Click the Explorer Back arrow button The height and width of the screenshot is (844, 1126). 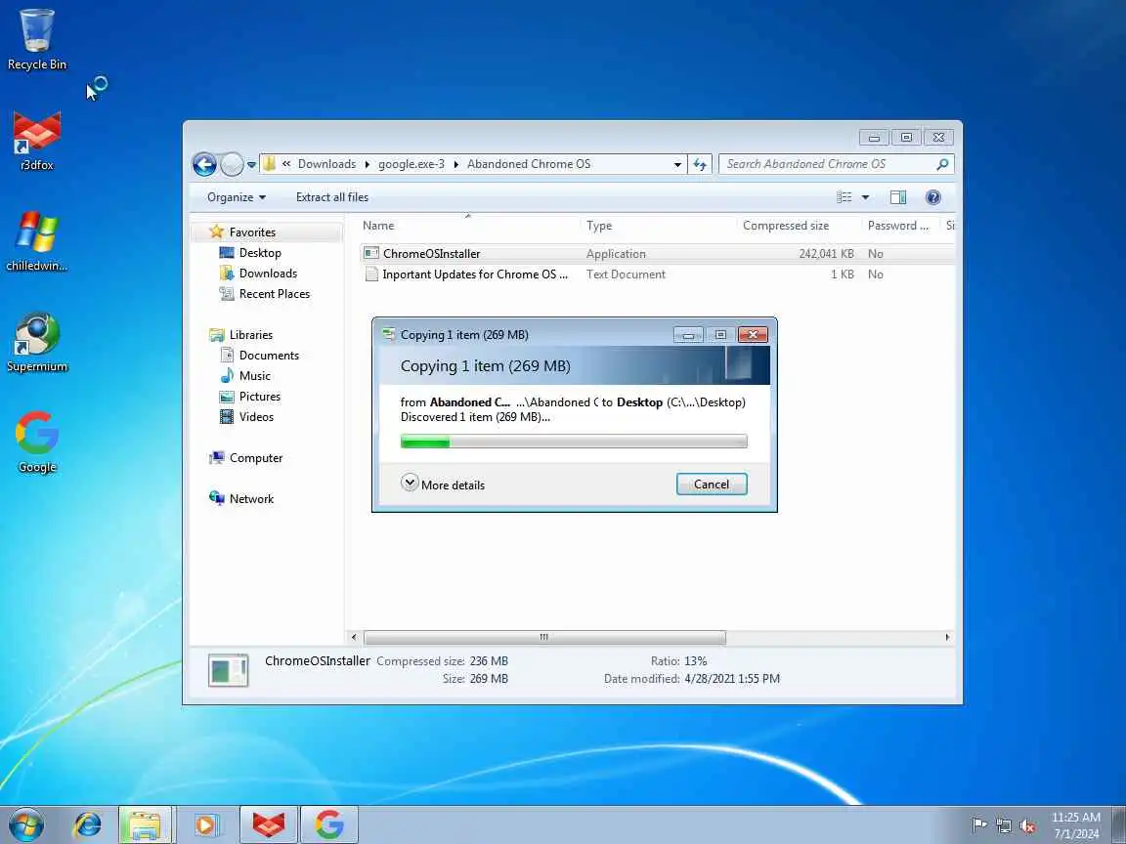(x=204, y=164)
